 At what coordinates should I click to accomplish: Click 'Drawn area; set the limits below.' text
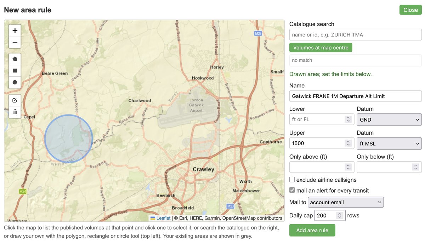coord(330,74)
